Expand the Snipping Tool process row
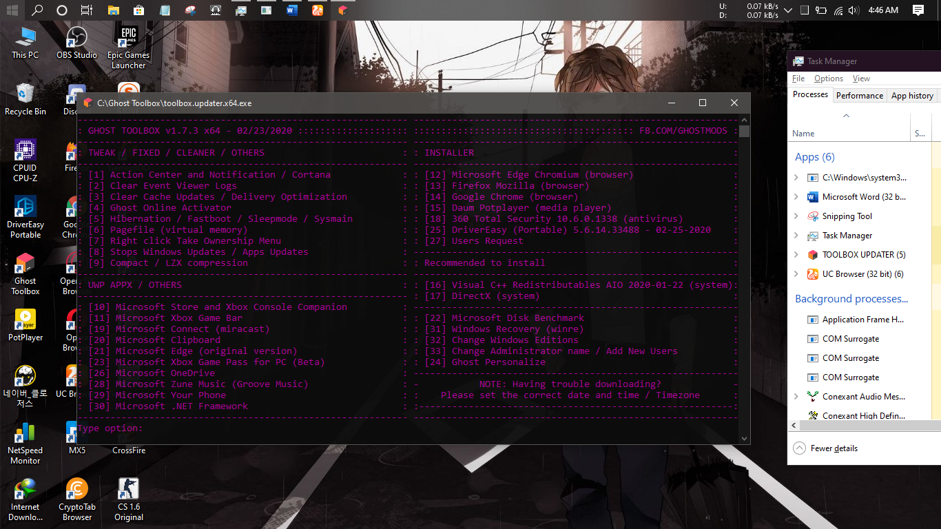This screenshot has height=529, width=941. tap(796, 216)
